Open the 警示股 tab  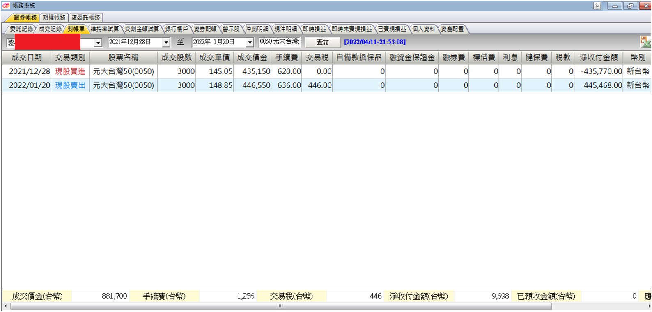(231, 29)
